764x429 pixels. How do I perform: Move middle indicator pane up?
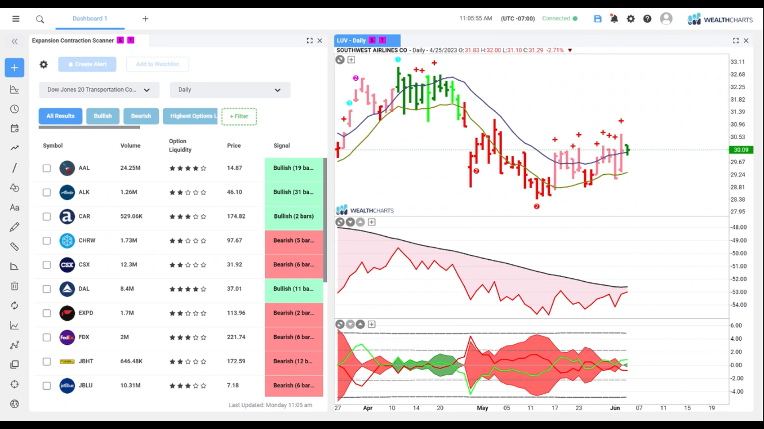[360, 222]
